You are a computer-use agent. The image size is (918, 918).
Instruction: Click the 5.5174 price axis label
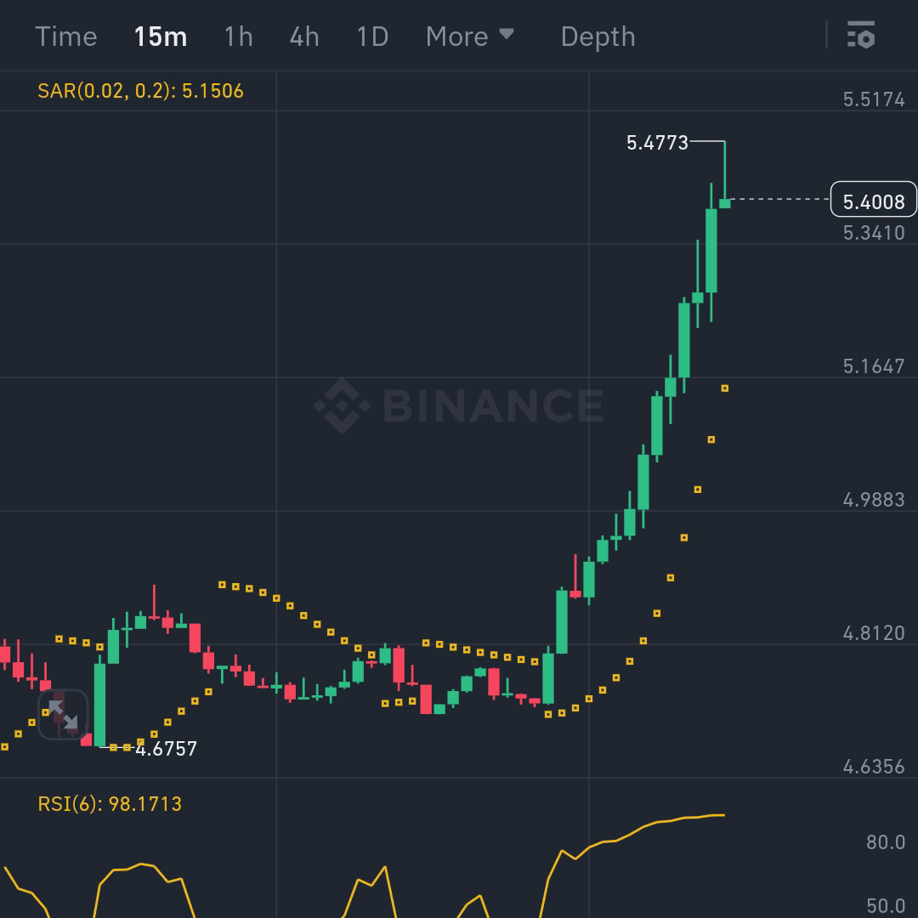(874, 99)
